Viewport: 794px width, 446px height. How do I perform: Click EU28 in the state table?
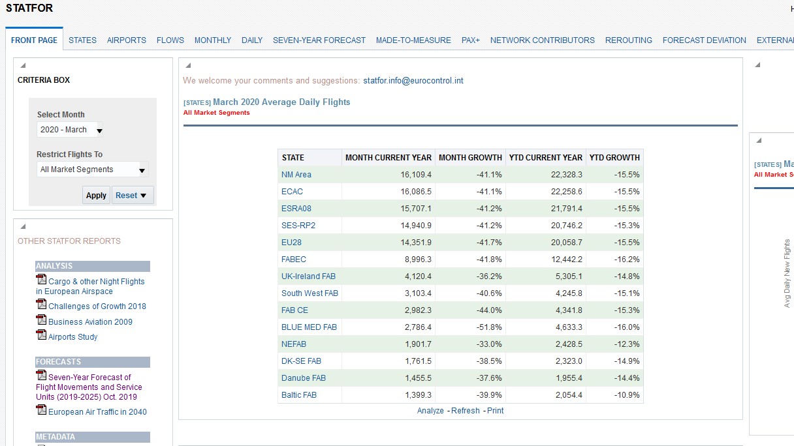[291, 243]
